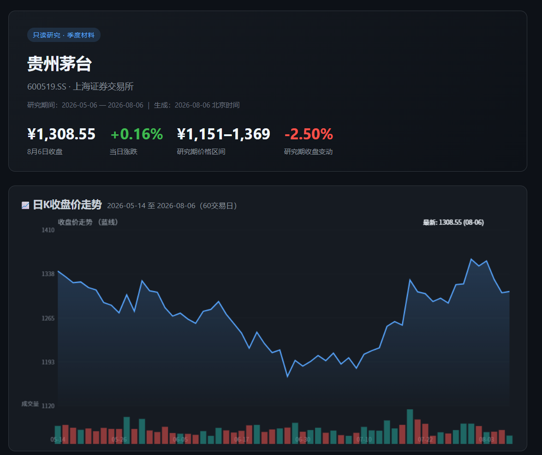This screenshot has height=455, width=542.
Task: Click the -2.50% period change value
Action: pos(309,134)
